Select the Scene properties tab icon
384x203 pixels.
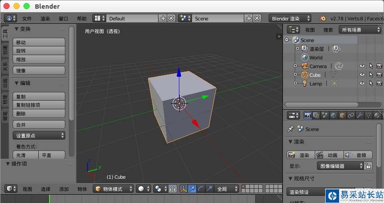(x=325, y=115)
